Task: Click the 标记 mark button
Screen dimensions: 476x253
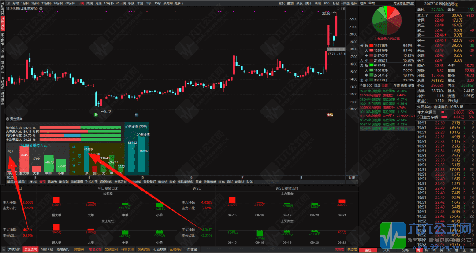Action: (x=335, y=4)
